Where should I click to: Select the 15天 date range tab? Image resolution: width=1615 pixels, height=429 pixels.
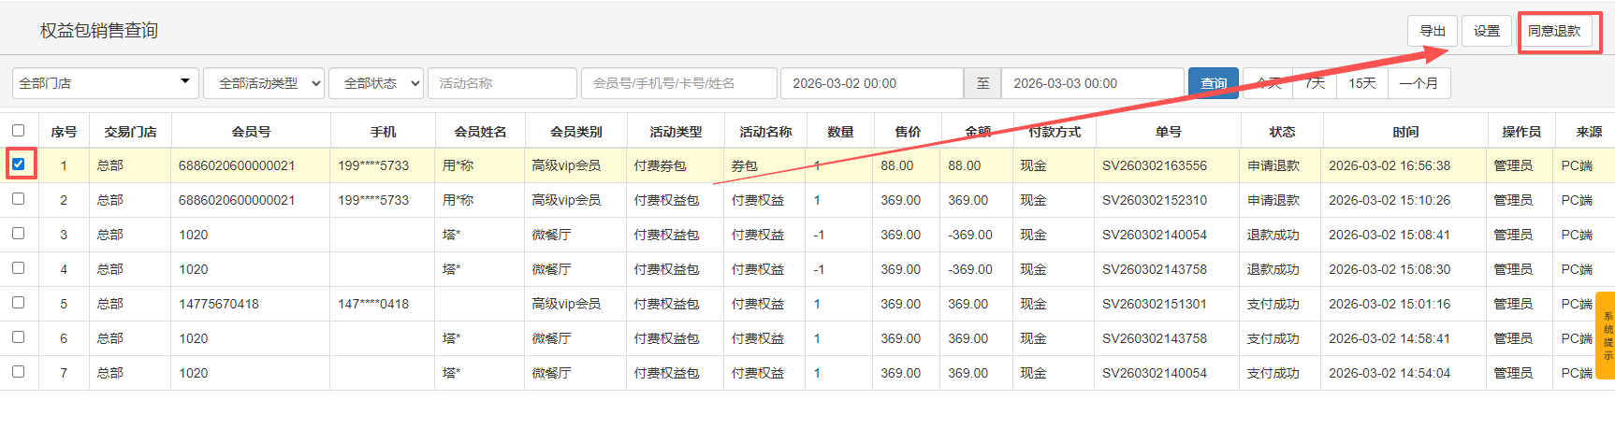(1361, 83)
